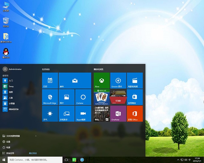Click the Administrator user account button

[13, 69]
